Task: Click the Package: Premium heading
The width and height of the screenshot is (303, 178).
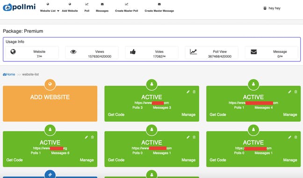Action: [x=23, y=31]
